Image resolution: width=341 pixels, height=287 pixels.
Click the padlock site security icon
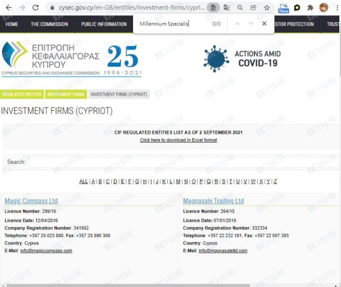[52, 8]
